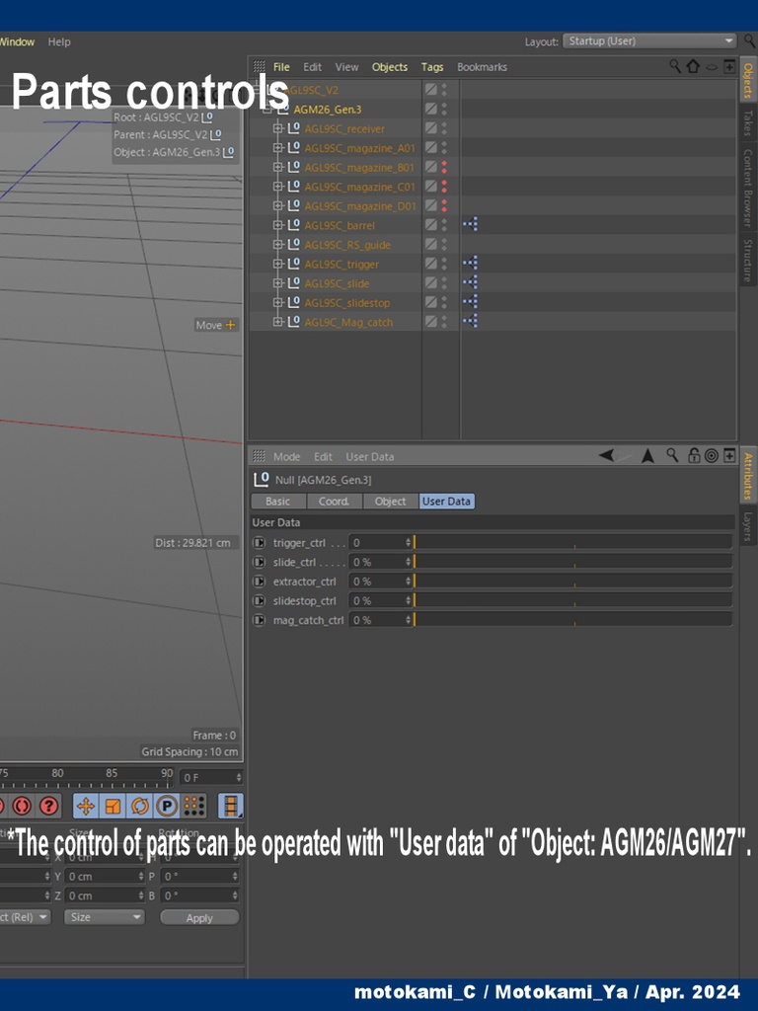The width and height of the screenshot is (758, 1011).
Task: Open the film strip timeline icon
Action: pyautogui.click(x=231, y=806)
